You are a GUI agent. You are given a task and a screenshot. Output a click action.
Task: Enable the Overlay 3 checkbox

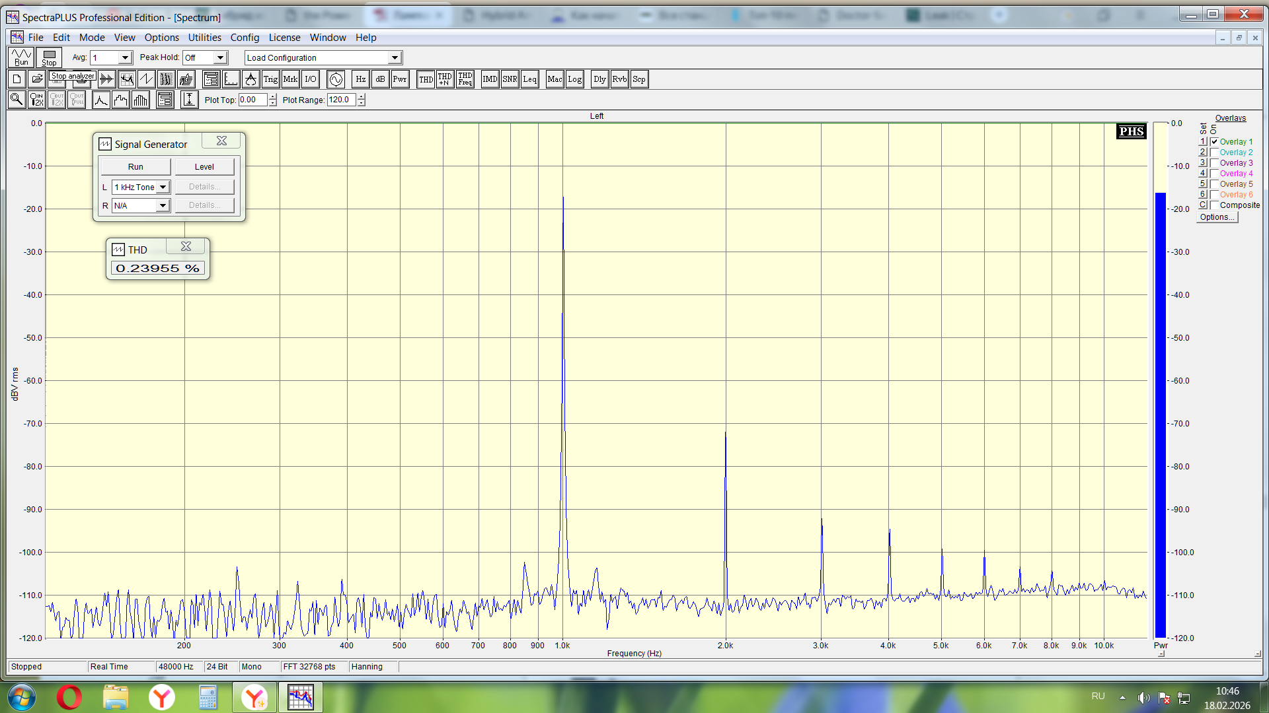tap(1215, 163)
